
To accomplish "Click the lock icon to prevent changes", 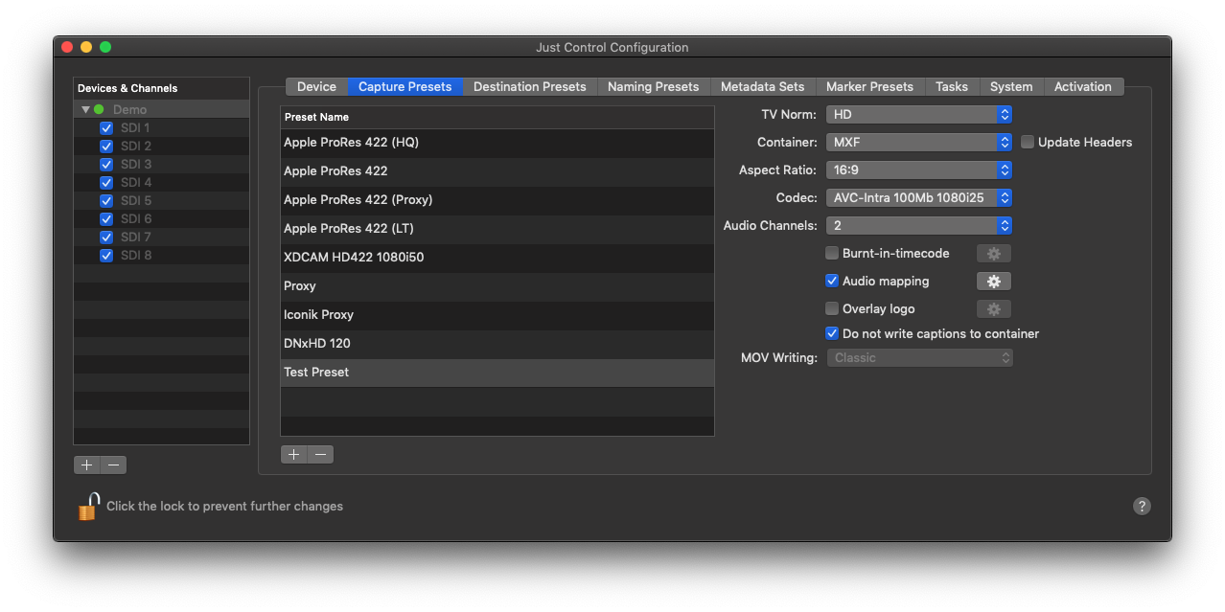I will tap(89, 506).
